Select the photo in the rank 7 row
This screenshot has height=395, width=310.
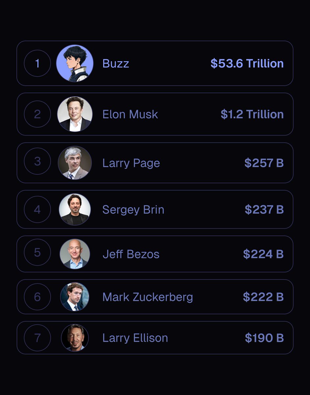[x=75, y=338]
